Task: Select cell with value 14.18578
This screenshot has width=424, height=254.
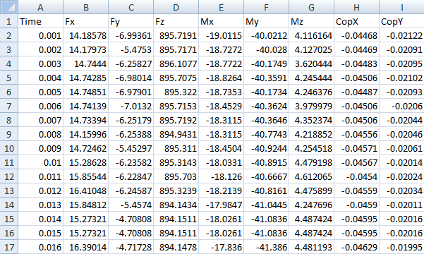Action: pyautogui.click(x=86, y=35)
